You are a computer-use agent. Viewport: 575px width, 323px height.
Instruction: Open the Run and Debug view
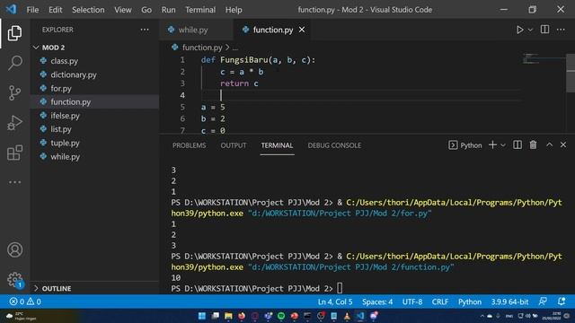pyautogui.click(x=14, y=123)
